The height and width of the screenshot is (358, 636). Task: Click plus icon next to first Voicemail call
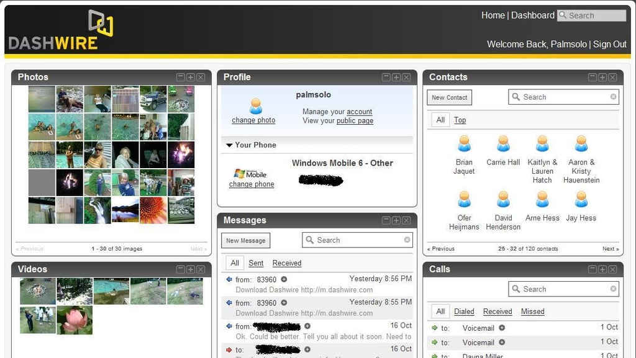pos(502,328)
